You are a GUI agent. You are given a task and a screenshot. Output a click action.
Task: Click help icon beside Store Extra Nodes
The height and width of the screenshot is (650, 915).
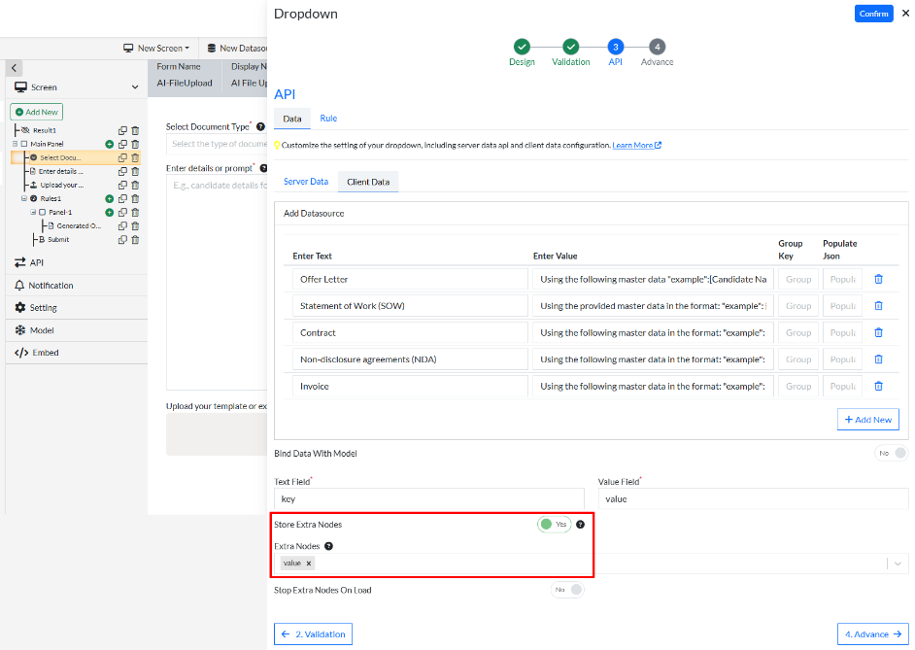(x=580, y=525)
